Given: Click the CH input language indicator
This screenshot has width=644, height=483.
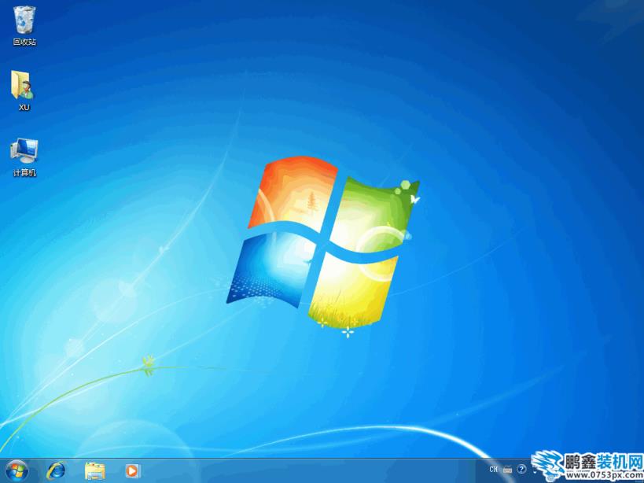Looking at the screenshot, I should tap(494, 469).
